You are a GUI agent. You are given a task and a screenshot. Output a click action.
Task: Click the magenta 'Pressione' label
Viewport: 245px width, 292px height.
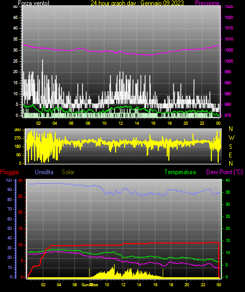pos(207,3)
